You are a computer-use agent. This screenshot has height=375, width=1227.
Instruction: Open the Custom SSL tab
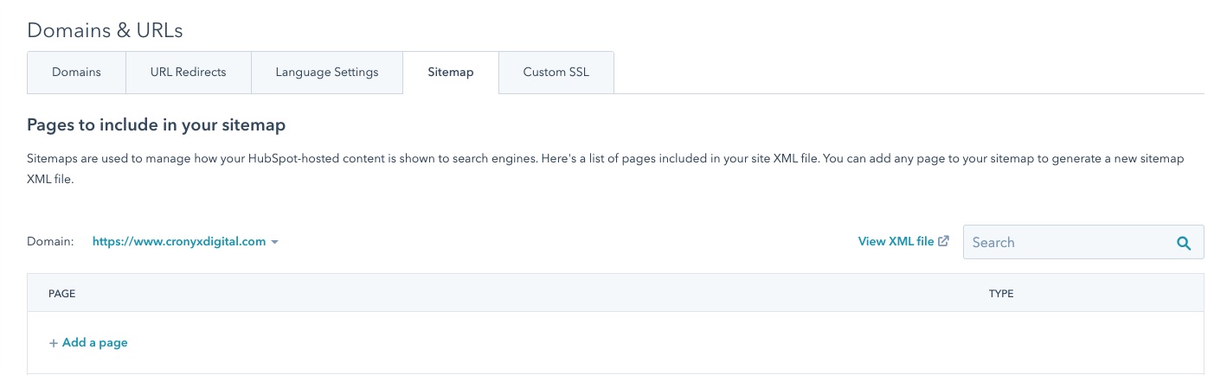tap(556, 73)
